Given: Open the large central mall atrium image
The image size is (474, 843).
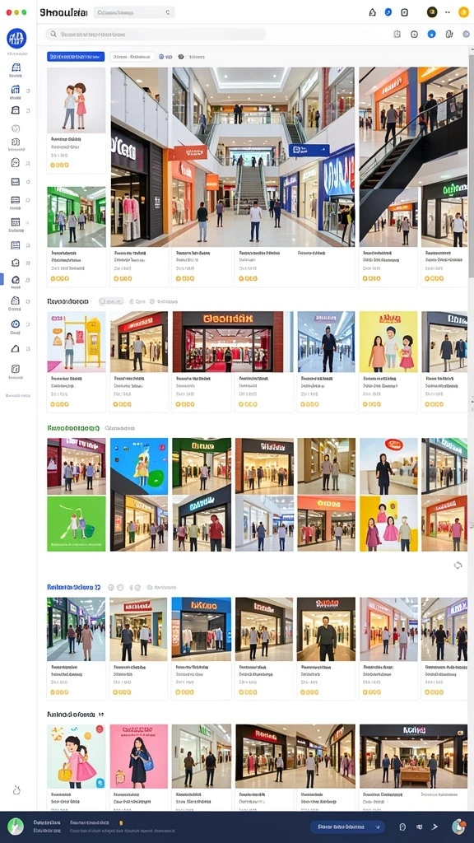Looking at the screenshot, I should (x=233, y=156).
